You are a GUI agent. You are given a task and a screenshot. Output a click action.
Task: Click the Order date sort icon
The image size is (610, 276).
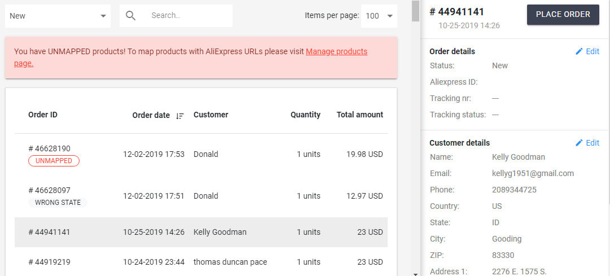click(x=180, y=116)
